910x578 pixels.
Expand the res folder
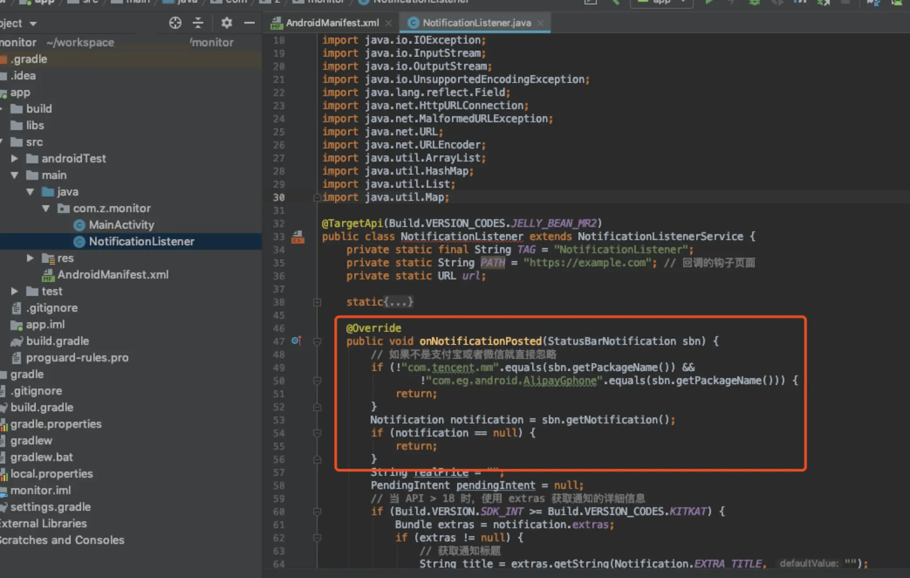click(x=30, y=258)
